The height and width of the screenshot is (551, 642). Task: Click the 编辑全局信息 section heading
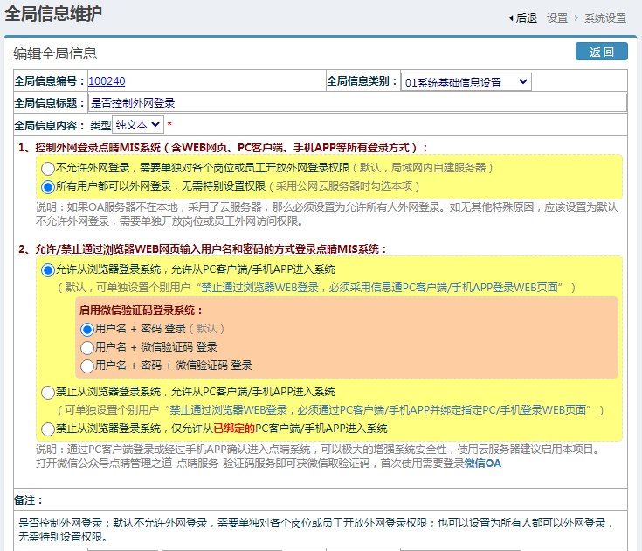point(55,53)
